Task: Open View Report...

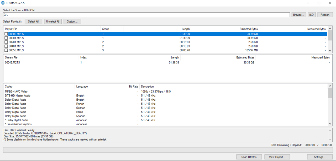Action: pos(277,157)
